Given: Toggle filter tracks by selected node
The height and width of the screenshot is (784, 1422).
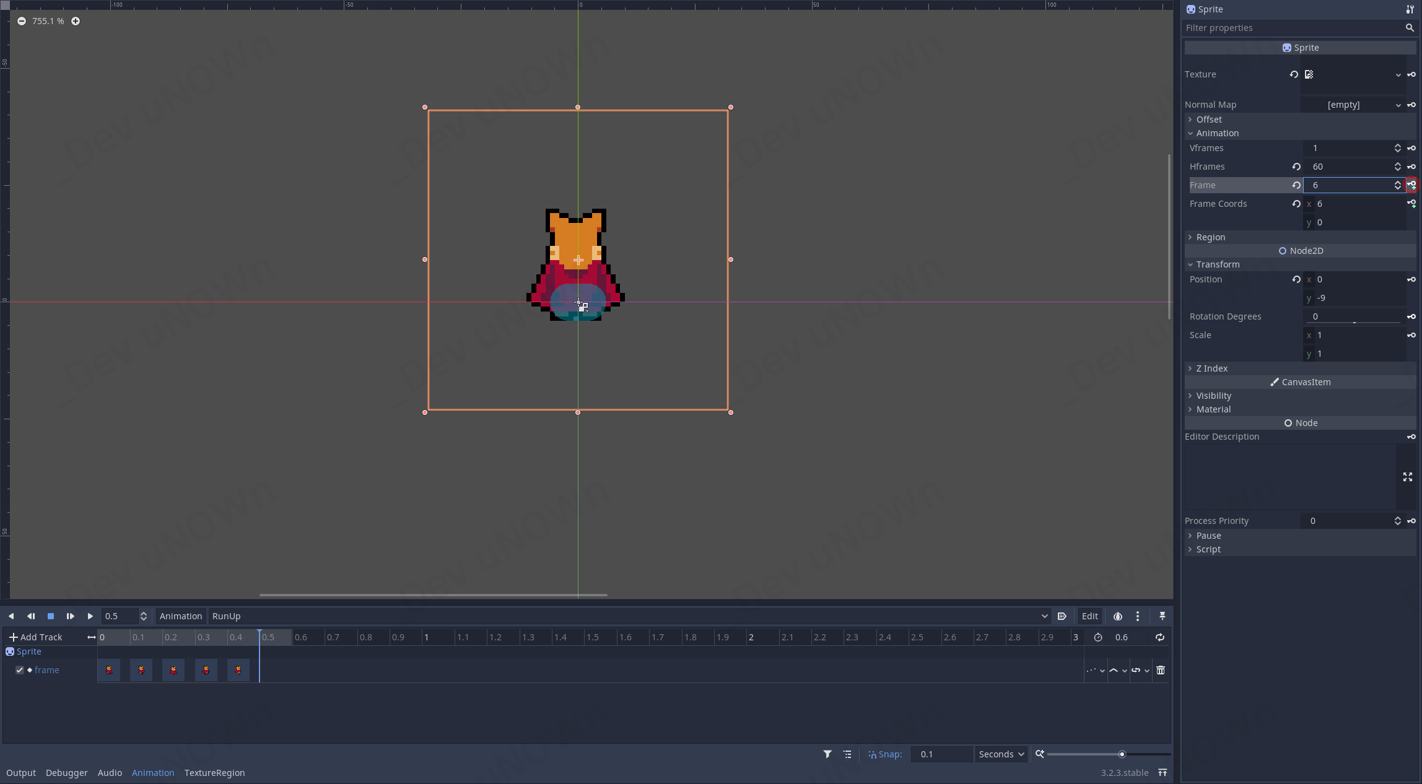Looking at the screenshot, I should pyautogui.click(x=827, y=754).
